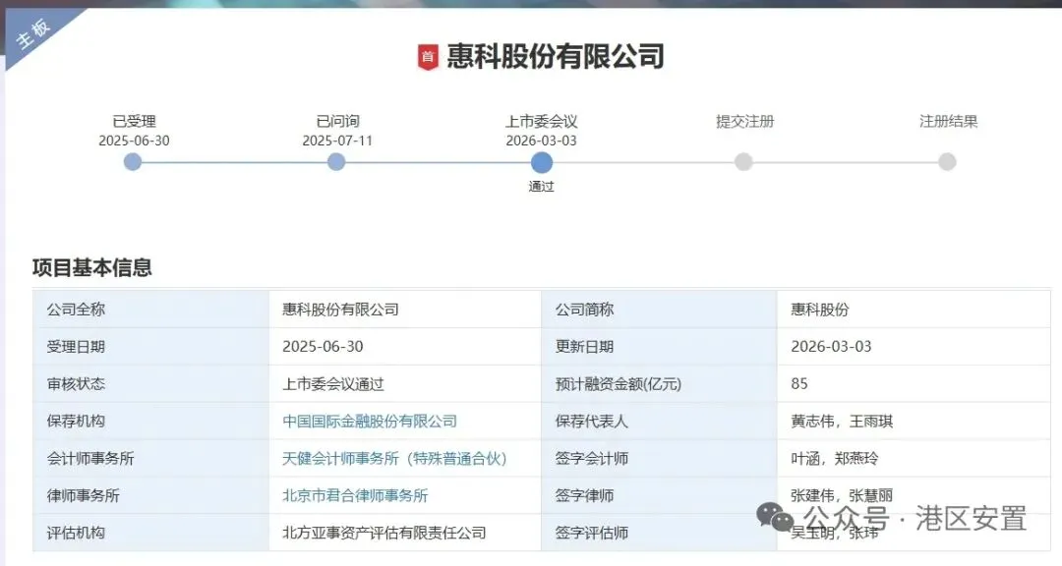Click the 律师事务所 label cell
Image resolution: width=1062 pixels, height=566 pixels.
click(x=151, y=495)
